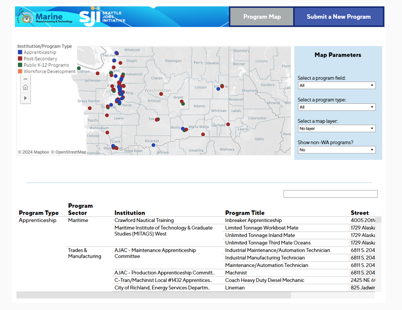This screenshot has width=402, height=310.
Task: Click the map zoom out minus button
Action: pyautogui.click(x=25, y=79)
